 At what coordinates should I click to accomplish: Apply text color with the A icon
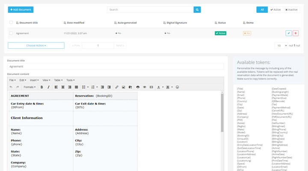(159, 87)
